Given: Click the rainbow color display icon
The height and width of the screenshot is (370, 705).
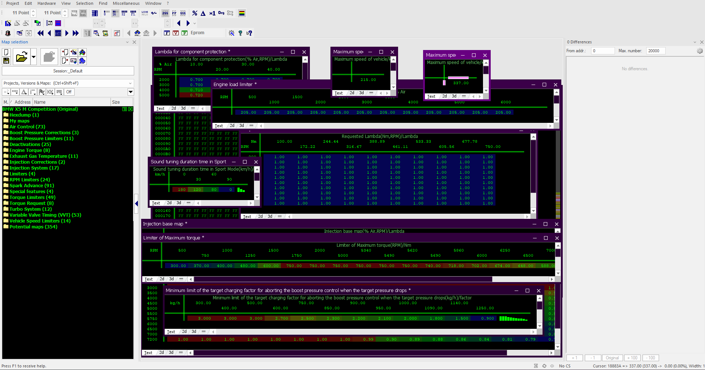Looking at the screenshot, I should pos(242,13).
